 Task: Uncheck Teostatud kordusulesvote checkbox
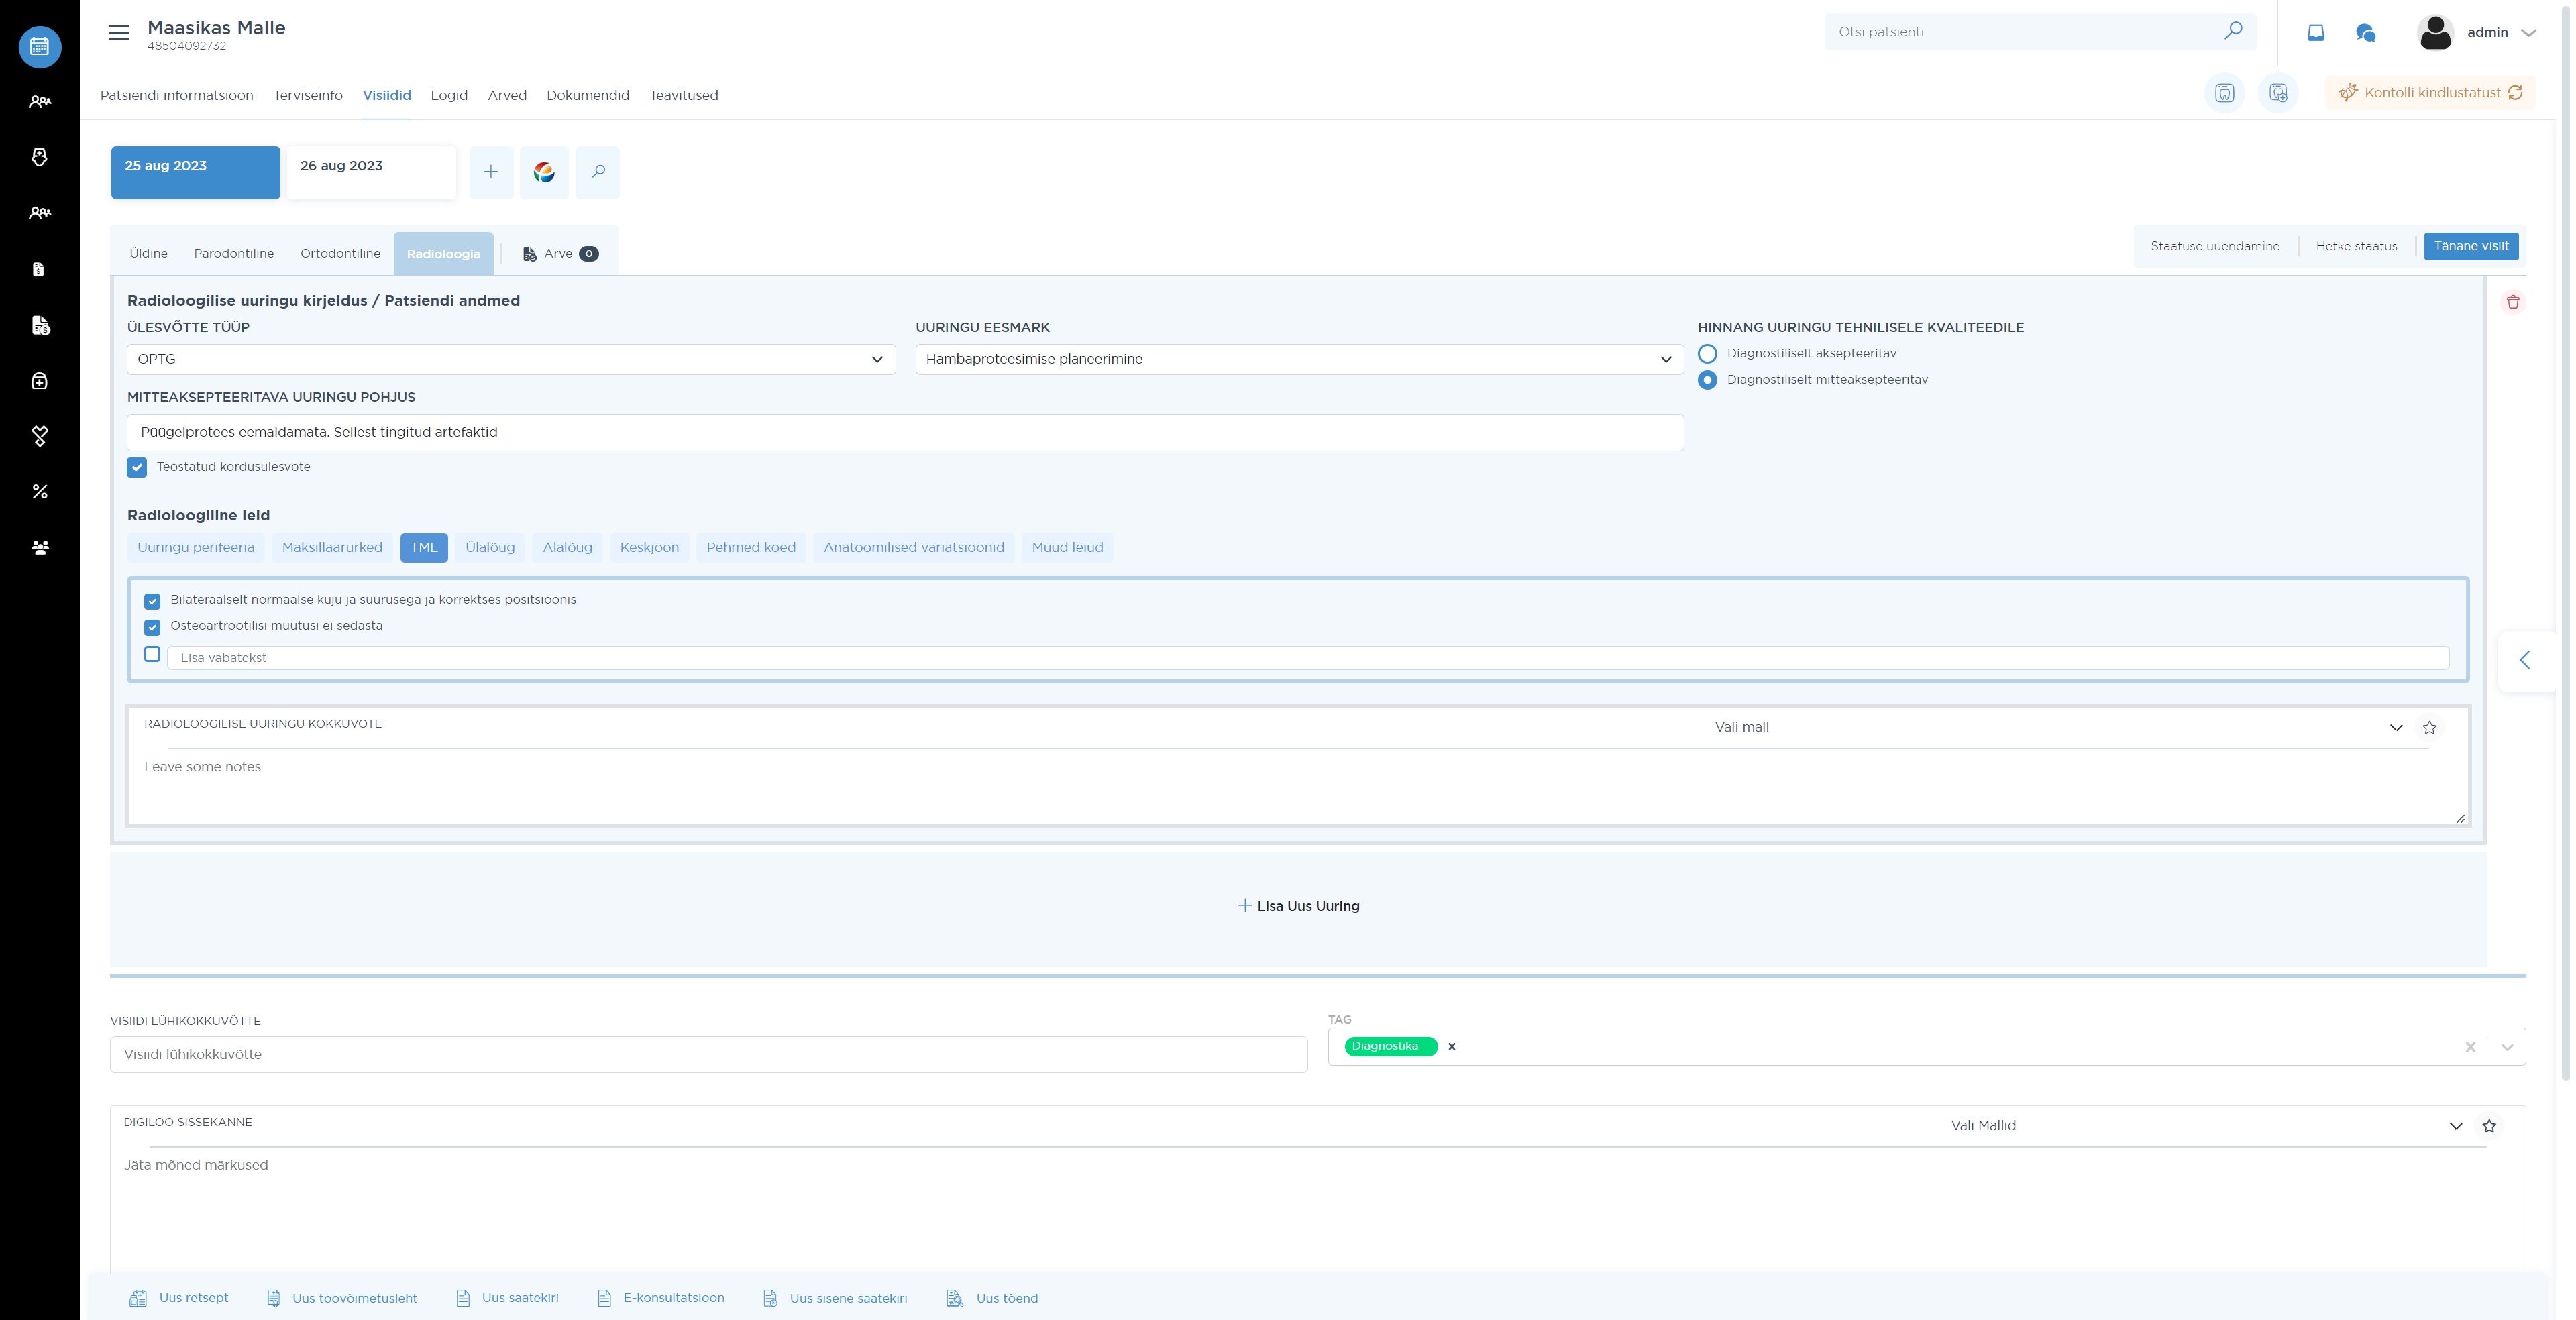tap(137, 467)
